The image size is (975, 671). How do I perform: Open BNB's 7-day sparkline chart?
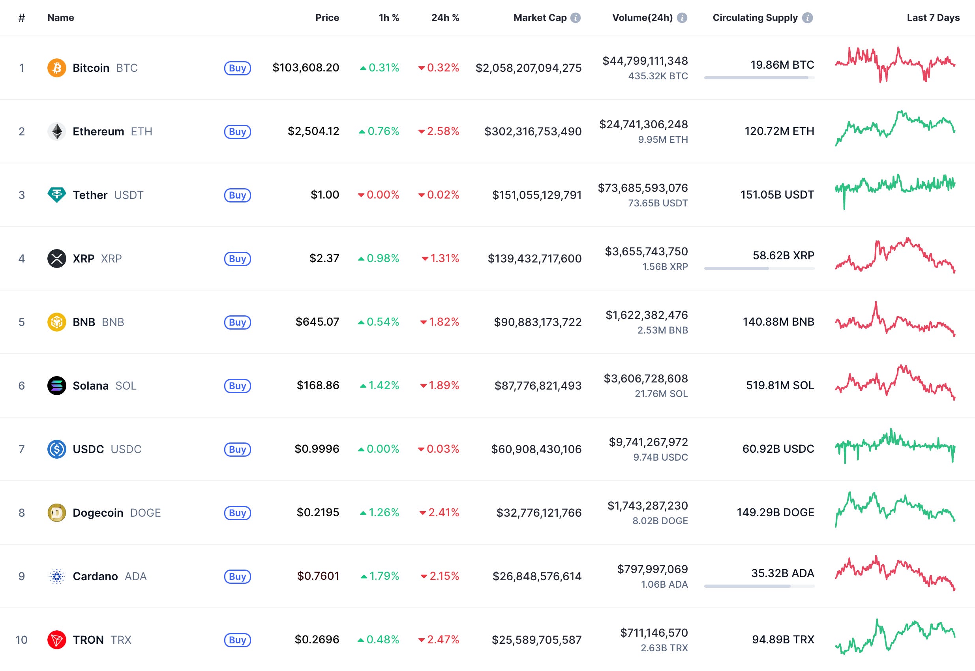895,319
